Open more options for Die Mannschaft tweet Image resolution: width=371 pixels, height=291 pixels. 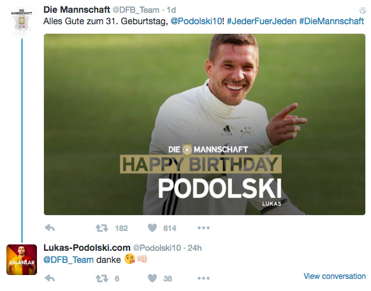203,228
